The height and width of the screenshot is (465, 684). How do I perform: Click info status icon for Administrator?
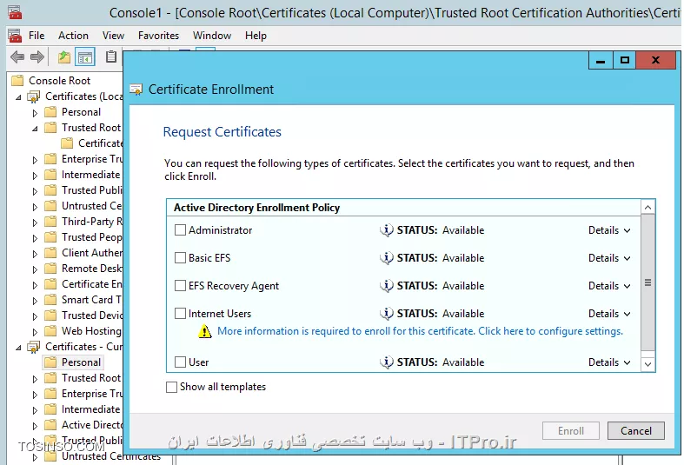387,229
